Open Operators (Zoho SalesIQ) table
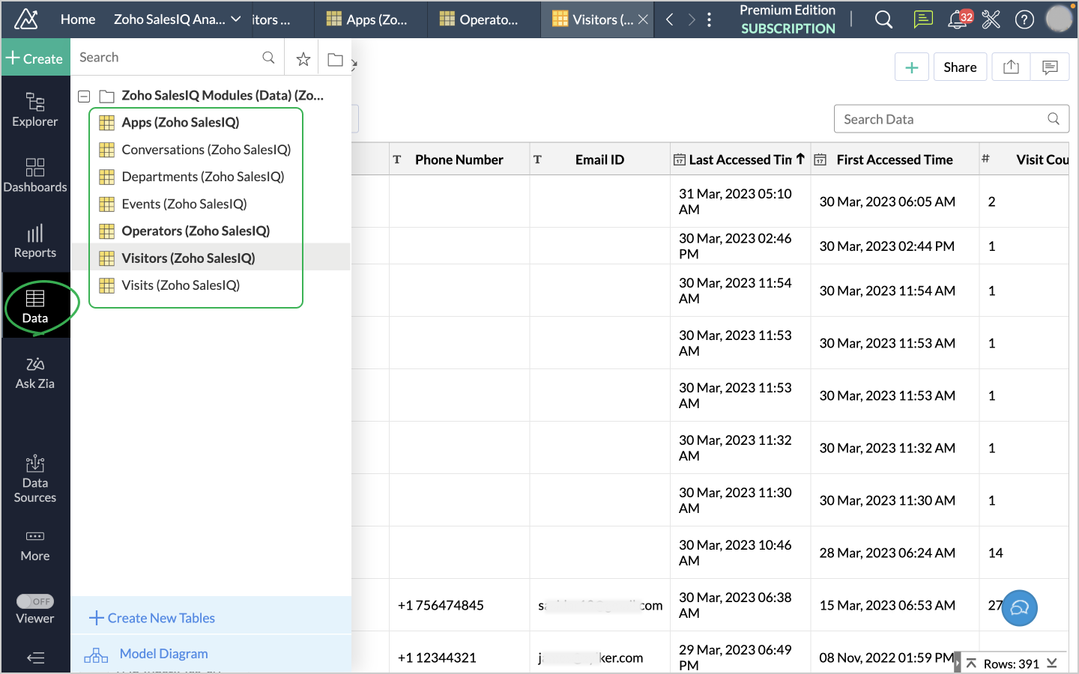 click(x=196, y=231)
